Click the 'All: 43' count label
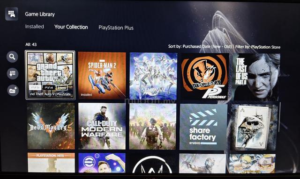Screen dimensions: 300x179 coord(31,44)
